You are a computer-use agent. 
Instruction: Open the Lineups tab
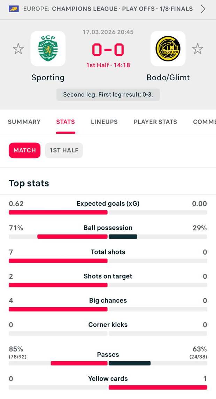pyautogui.click(x=104, y=122)
